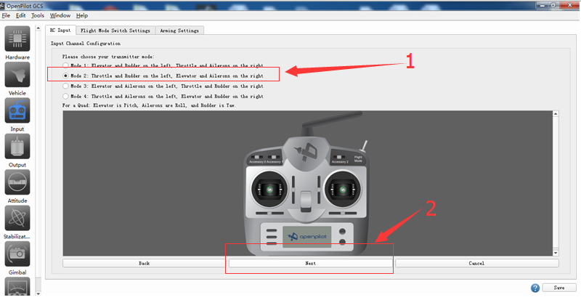Open the Hardware configuration page
Screen dimensions: 581x300
(17, 39)
